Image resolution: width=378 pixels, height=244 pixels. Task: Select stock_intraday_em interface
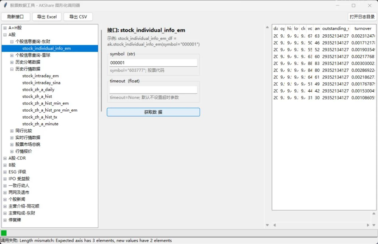pos(40,76)
